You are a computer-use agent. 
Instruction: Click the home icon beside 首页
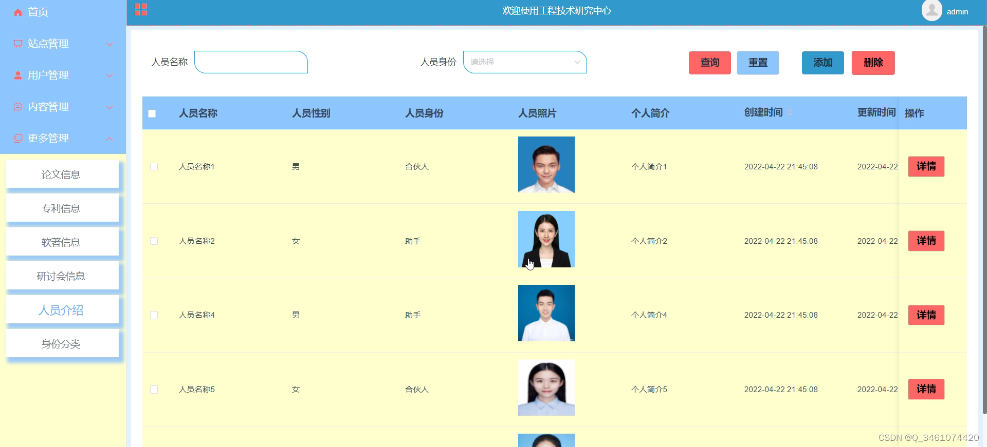(18, 12)
